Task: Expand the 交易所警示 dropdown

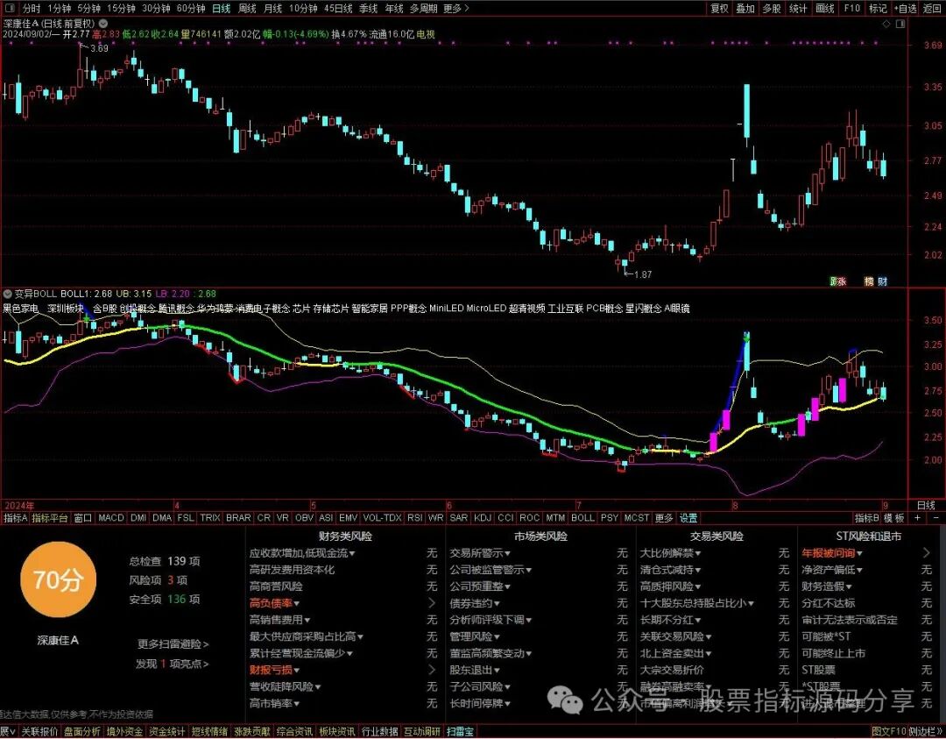Action: 480,553
